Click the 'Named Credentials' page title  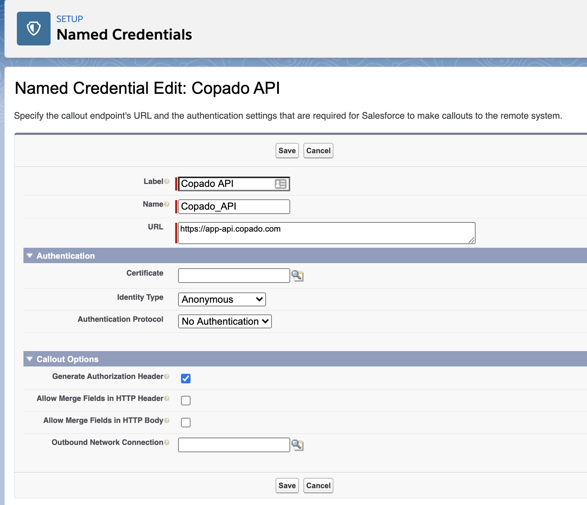[124, 35]
